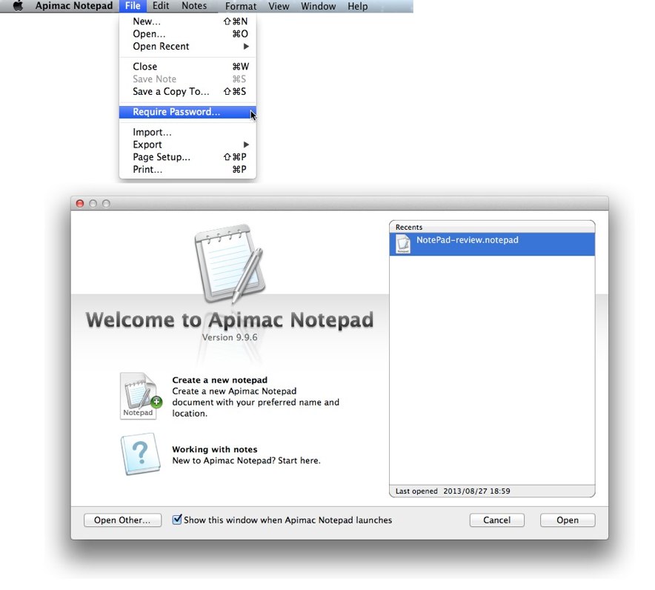Open the Apple menu
This screenshot has height=590, width=655.
pos(18,6)
